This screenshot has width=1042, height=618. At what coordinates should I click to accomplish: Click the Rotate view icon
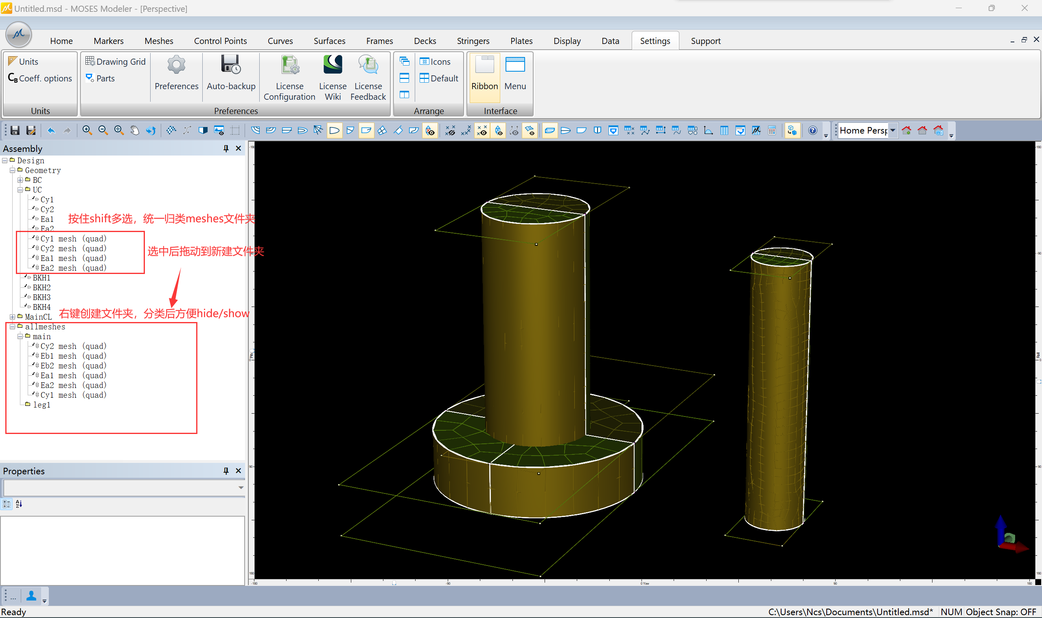pyautogui.click(x=151, y=130)
